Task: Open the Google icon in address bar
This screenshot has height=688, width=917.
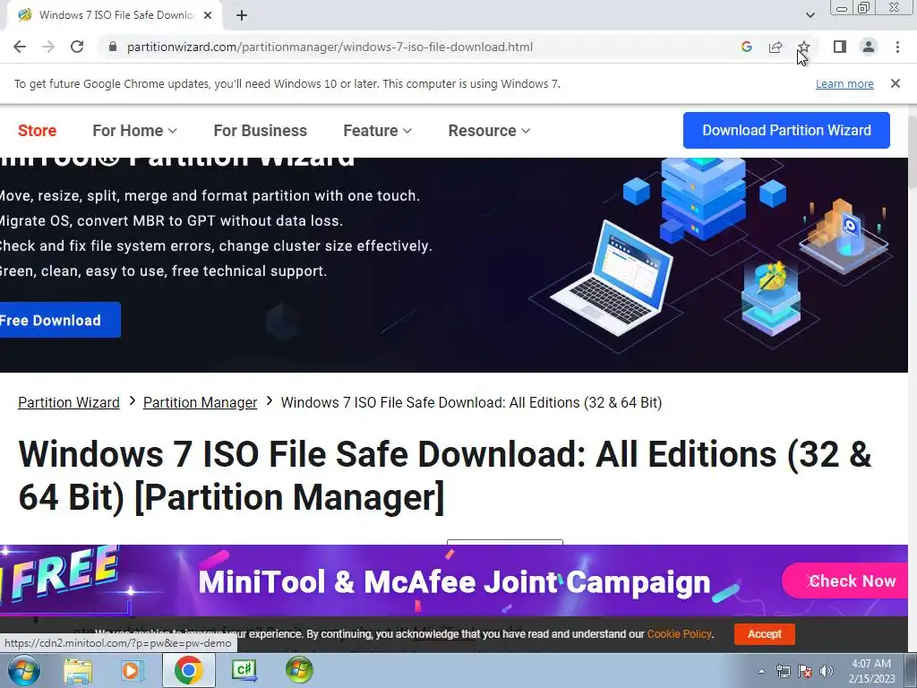Action: pos(746,47)
